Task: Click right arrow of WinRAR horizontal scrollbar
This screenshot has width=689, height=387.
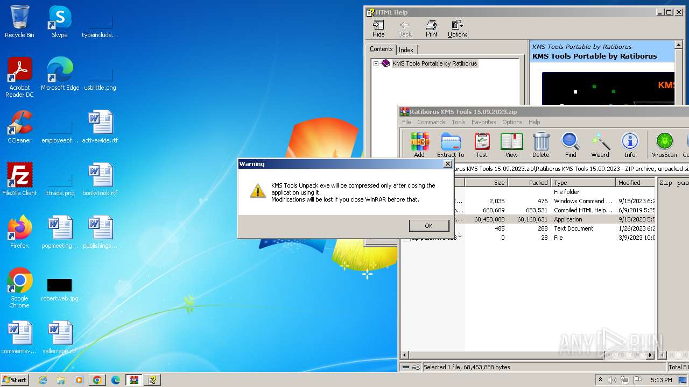Action: click(x=650, y=355)
